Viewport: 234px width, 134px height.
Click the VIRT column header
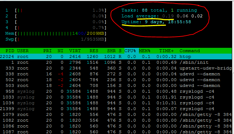[75, 51]
